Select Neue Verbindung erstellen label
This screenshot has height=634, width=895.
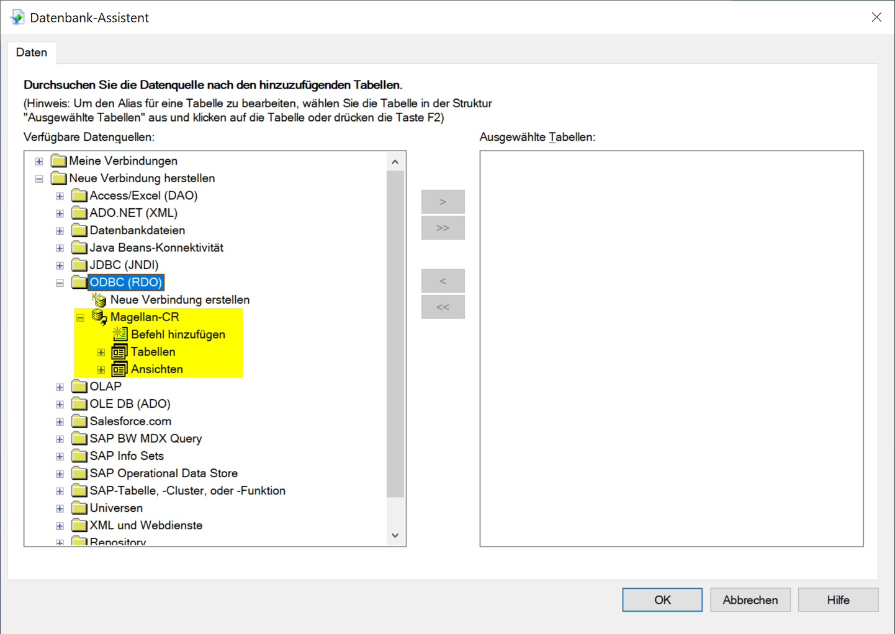click(180, 300)
